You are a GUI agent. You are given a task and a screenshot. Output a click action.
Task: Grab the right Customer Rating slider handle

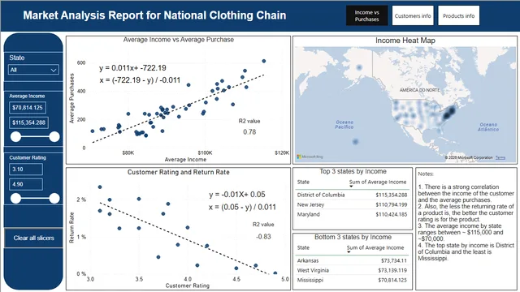[x=54, y=198]
